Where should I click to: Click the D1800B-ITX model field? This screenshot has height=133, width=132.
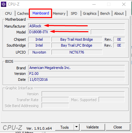pyautogui.click(x=59, y=32)
